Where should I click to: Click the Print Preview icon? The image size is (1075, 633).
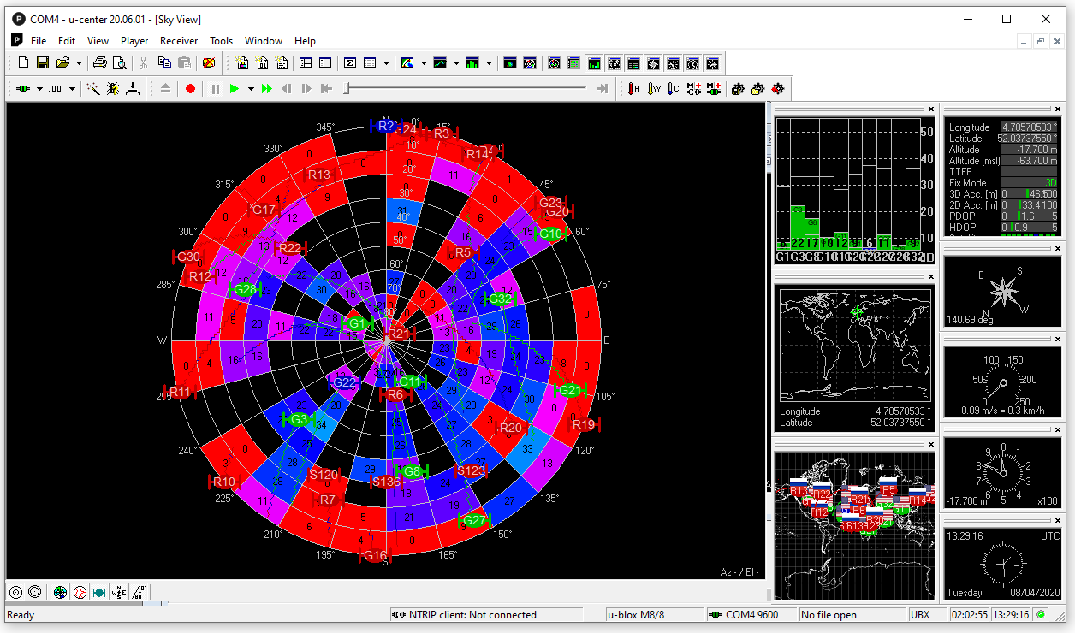120,62
